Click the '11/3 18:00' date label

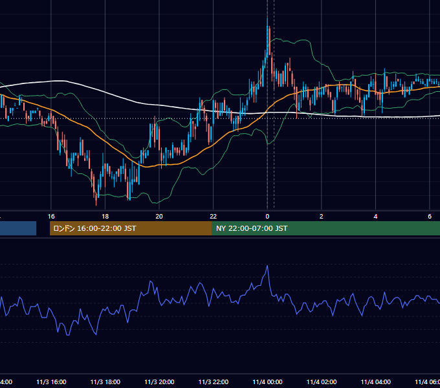(x=105, y=382)
